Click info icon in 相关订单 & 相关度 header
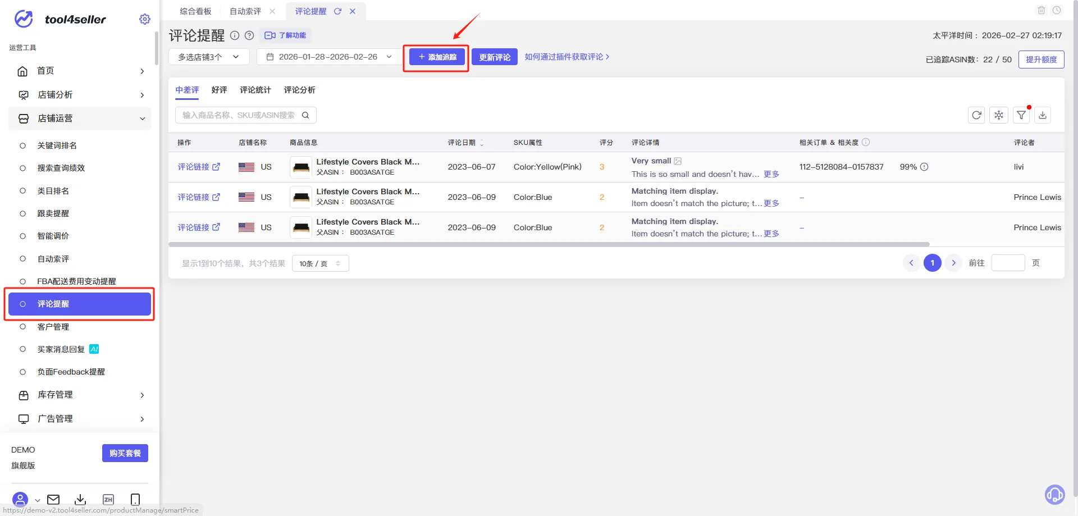The image size is (1078, 516). click(866, 142)
